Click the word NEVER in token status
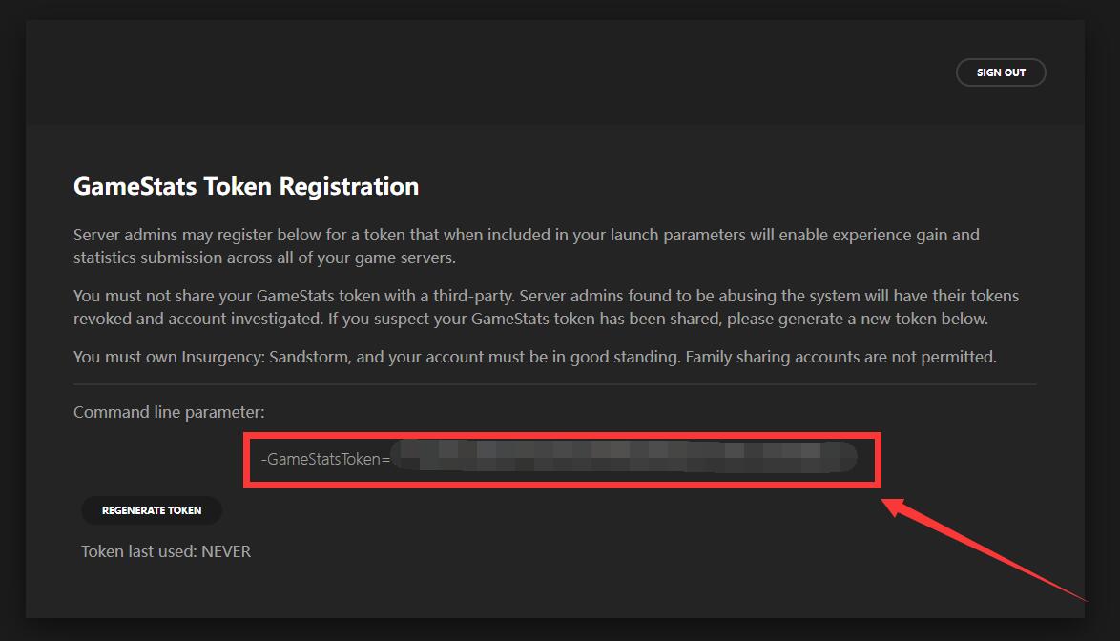Screen dimensions: 1120x641 pyautogui.click(x=226, y=551)
